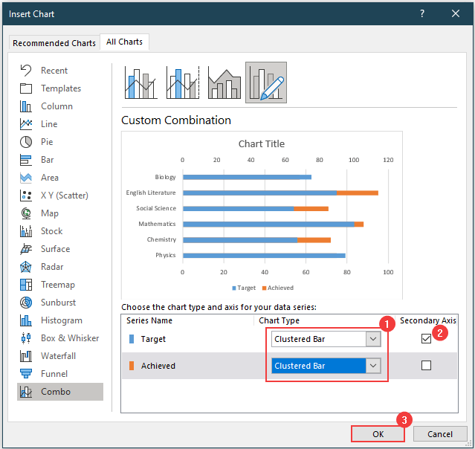The height and width of the screenshot is (449, 475).
Task: Open the dialog Help question mark
Action: pyautogui.click(x=422, y=13)
